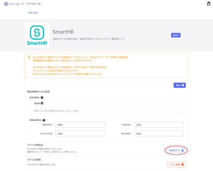Click the 健康保険料 field showing 3000
The height and width of the screenshot is (171, 213).
[x=80, y=125]
